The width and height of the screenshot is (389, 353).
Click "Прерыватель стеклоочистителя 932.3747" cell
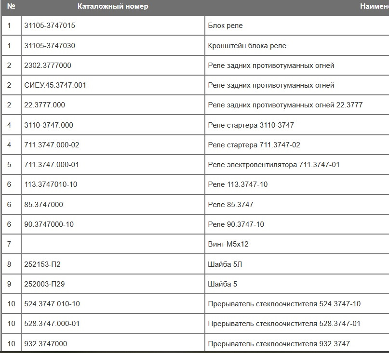279,344
